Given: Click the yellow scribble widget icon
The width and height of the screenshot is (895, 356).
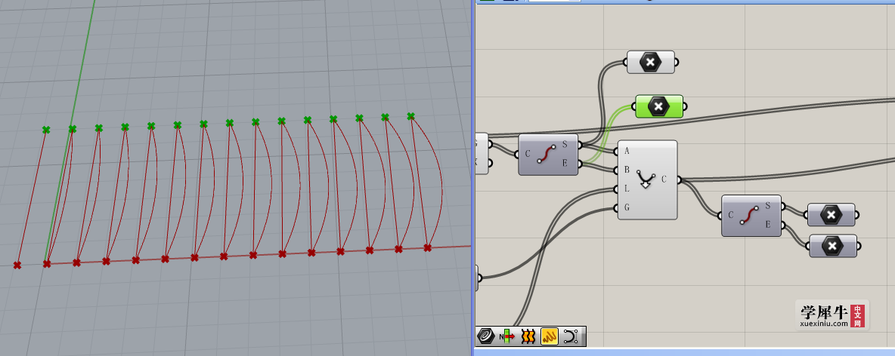Looking at the screenshot, I should [549, 336].
